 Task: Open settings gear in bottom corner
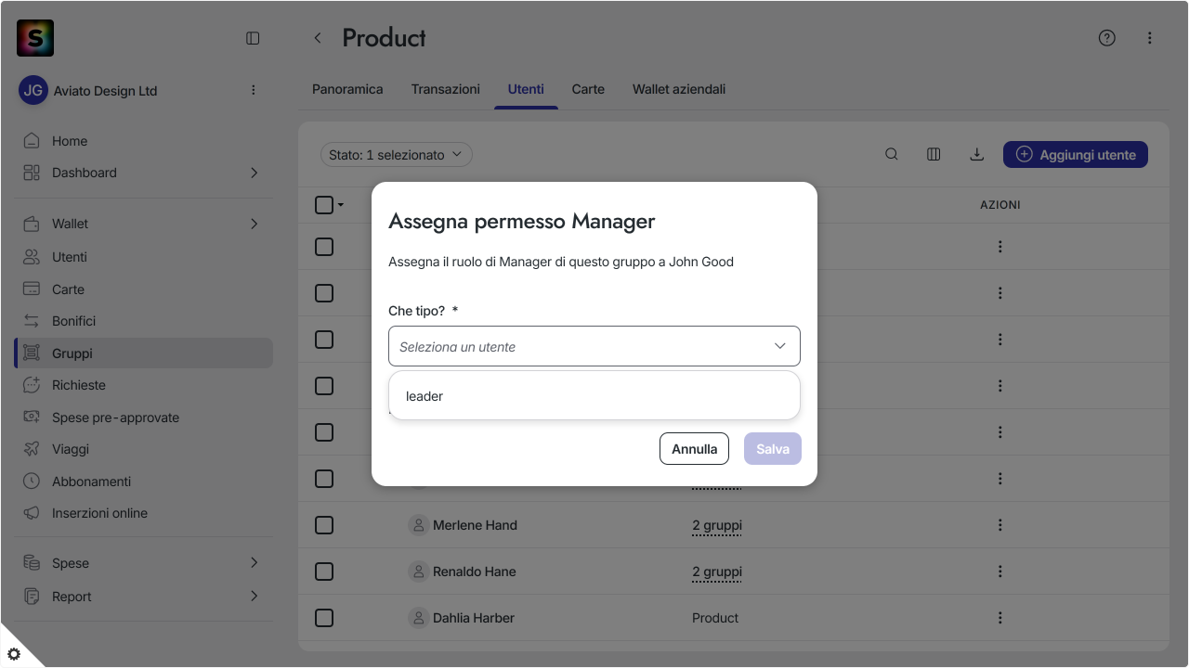point(14,653)
